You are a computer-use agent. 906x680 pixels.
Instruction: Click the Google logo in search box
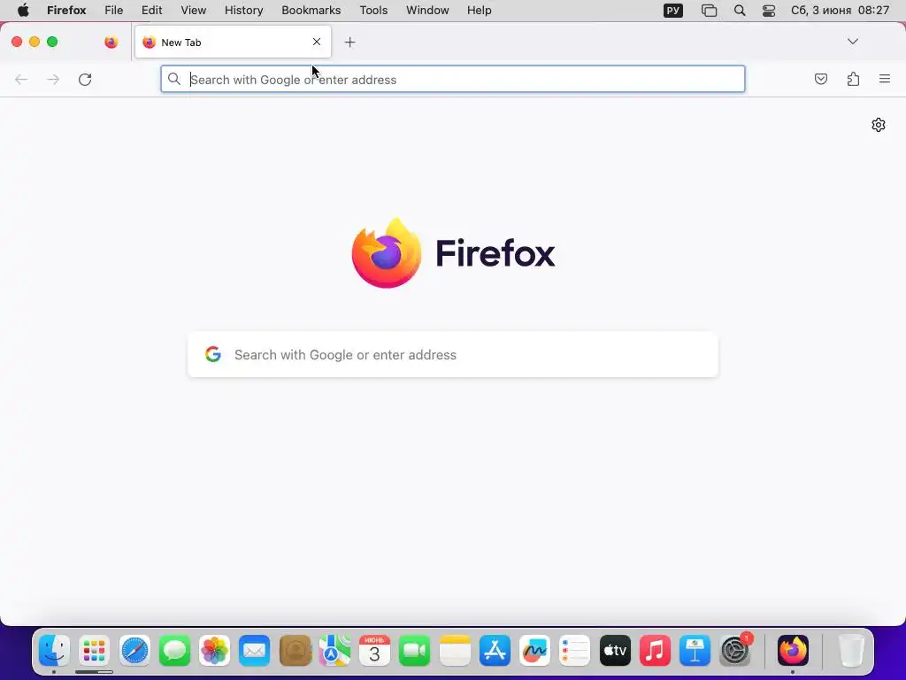pos(213,354)
